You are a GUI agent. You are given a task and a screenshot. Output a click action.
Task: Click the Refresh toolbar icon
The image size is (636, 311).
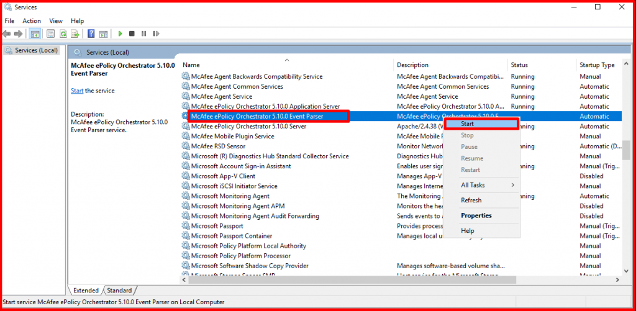click(x=63, y=34)
